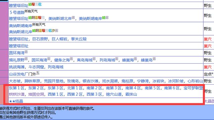Open 鬼枯原 link
The image size is (214, 120).
coord(127,81)
